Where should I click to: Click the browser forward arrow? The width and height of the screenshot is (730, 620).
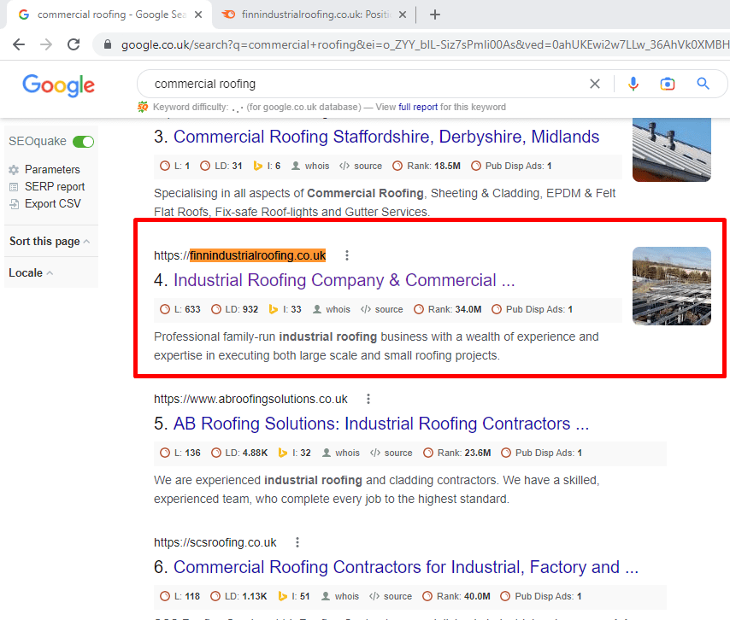coord(46,44)
